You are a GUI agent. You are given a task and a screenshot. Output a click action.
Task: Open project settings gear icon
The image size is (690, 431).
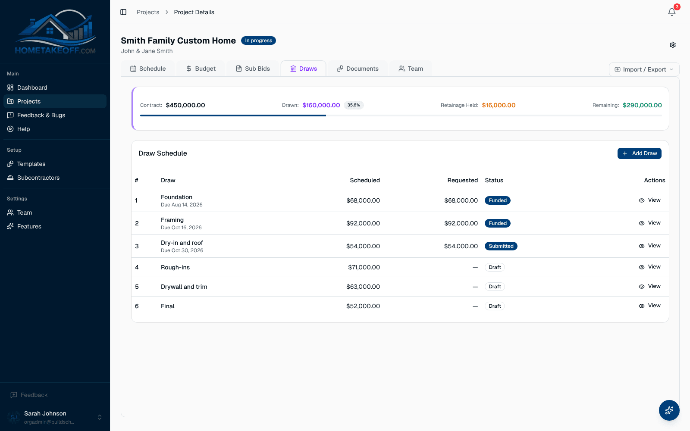pos(673,45)
